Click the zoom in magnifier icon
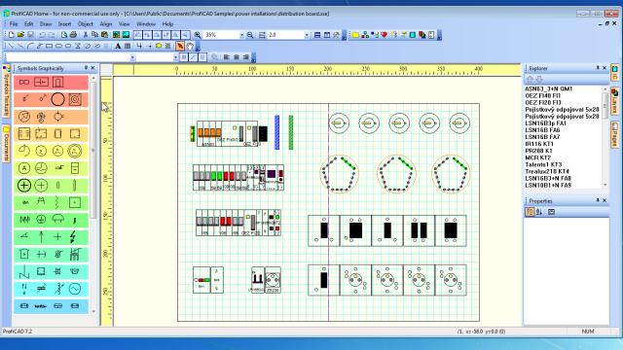623x350 pixels. tap(198, 35)
